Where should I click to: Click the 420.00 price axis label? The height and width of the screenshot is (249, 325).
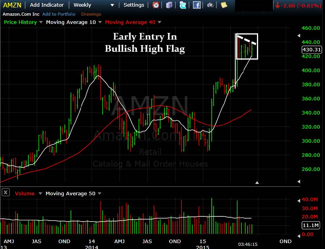pyautogui.click(x=311, y=56)
